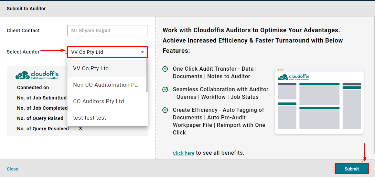This screenshot has height=177, width=375.
Task: Click the scrollbar of the auditor dropdown list
Action: pyautogui.click(x=147, y=75)
